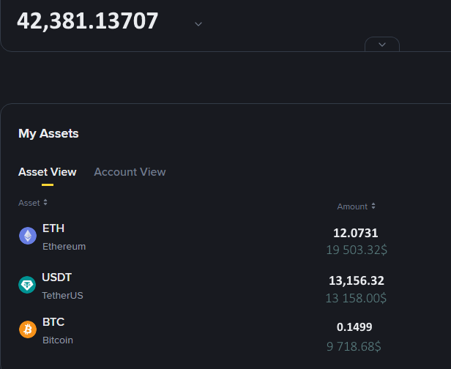Screen dimensions: 451x369
Task: Select the BTC asset name
Action: 53,322
